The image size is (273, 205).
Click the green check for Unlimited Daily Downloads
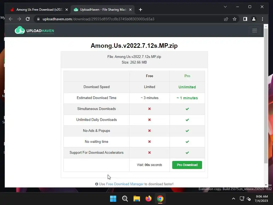[x=187, y=120]
